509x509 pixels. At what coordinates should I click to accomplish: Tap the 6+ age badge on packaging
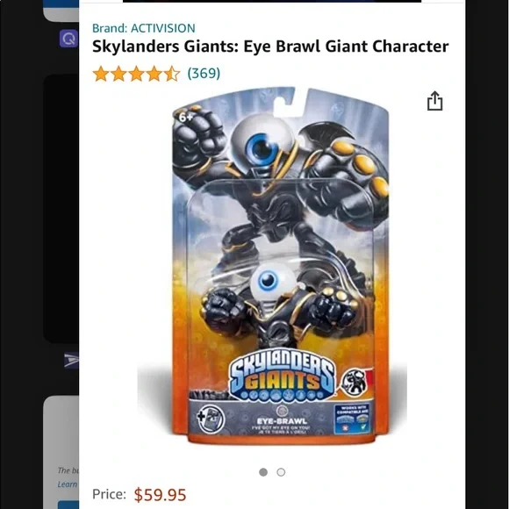[186, 118]
